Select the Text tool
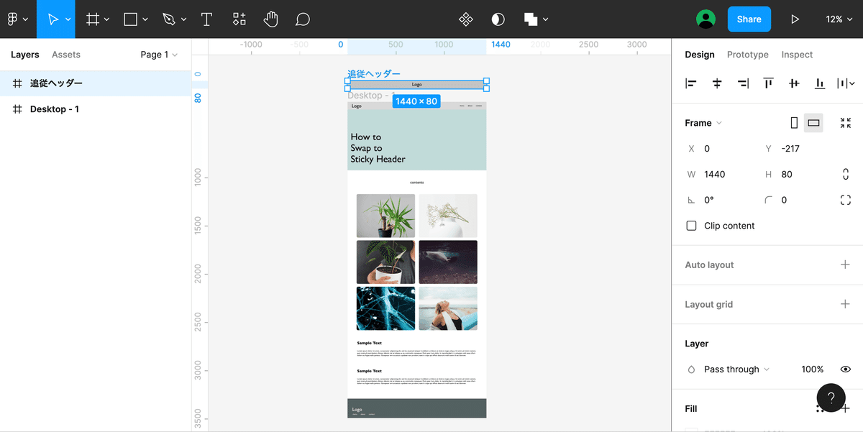Image resolution: width=863 pixels, height=432 pixels. click(x=207, y=19)
